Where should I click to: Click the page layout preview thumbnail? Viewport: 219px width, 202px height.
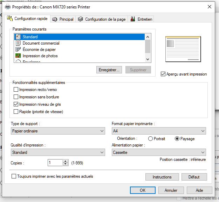(x=183, y=49)
